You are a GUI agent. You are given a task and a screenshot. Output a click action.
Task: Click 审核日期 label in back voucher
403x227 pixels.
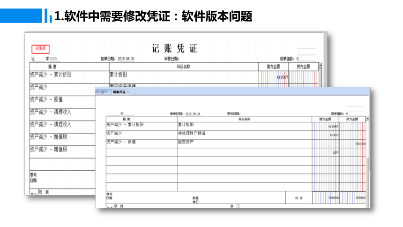pyautogui.click(x=172, y=59)
